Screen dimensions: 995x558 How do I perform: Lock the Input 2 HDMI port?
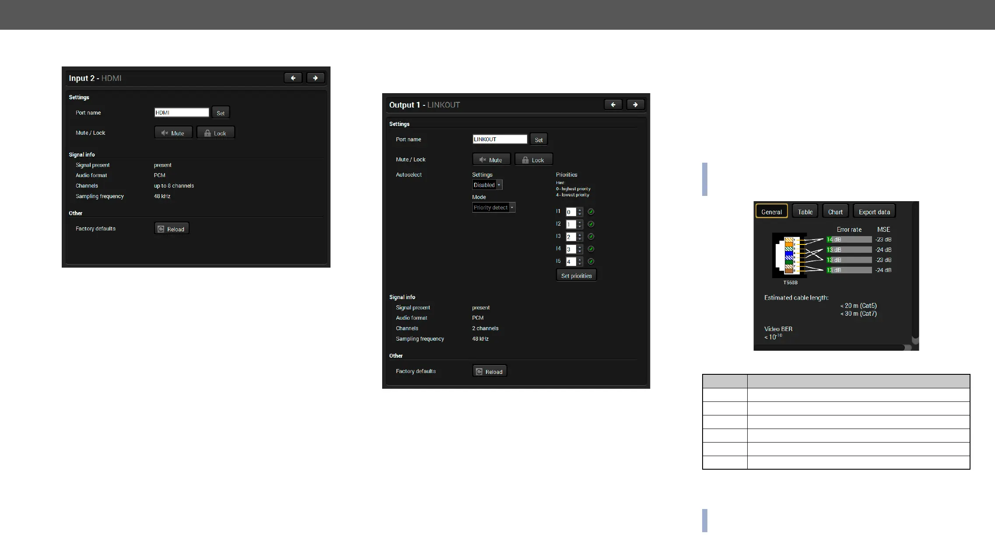pos(215,133)
